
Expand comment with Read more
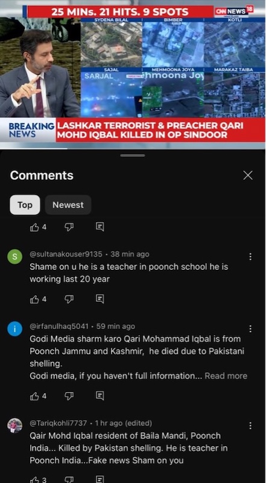[x=226, y=376]
